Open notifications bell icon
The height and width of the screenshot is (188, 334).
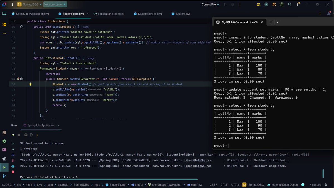pos(330,14)
